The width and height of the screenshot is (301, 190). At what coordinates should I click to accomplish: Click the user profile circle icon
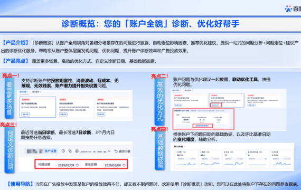tap(77, 151)
